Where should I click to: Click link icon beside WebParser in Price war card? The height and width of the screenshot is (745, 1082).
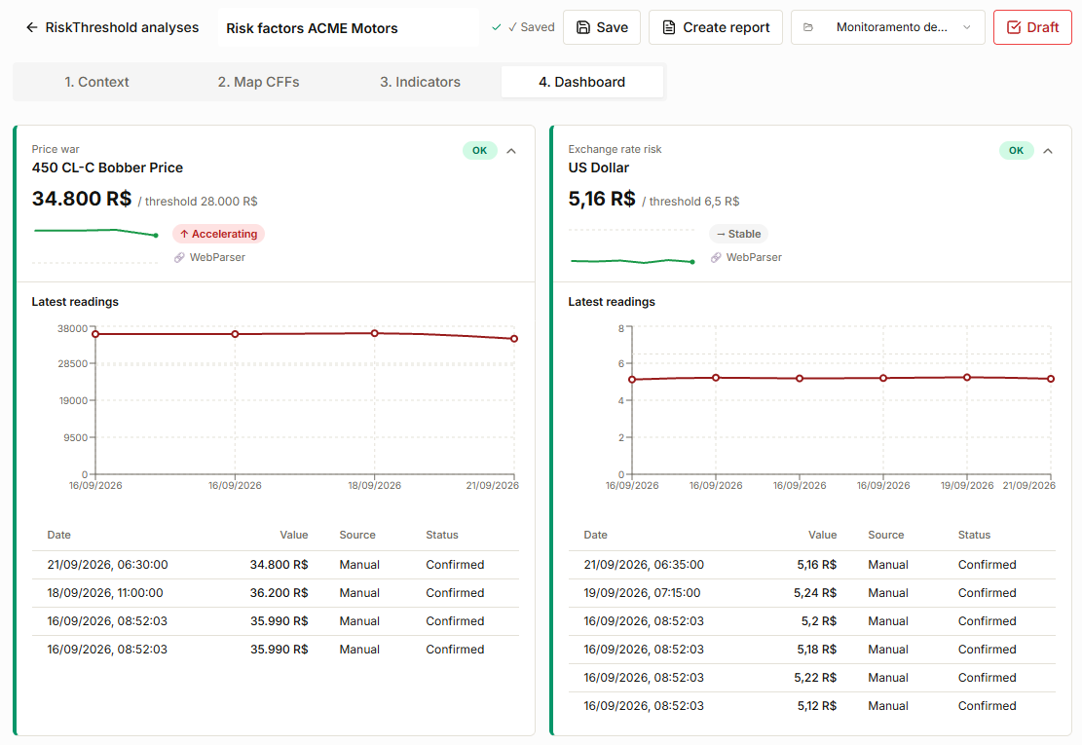pos(179,257)
